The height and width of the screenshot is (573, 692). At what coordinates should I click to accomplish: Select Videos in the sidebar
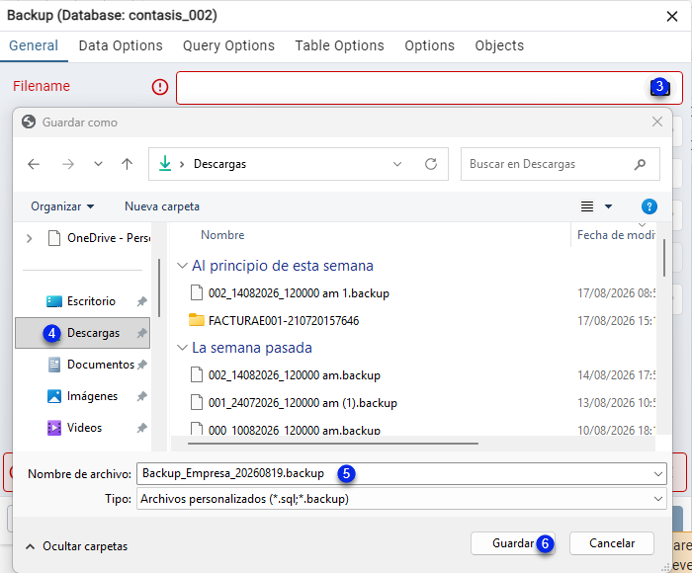(x=82, y=428)
